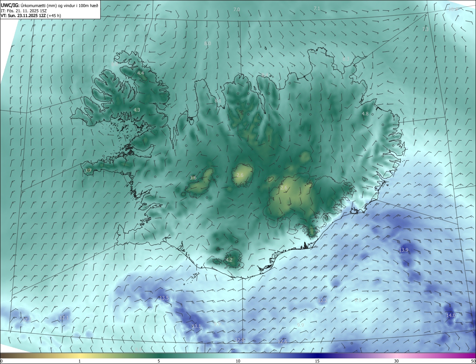The width and height of the screenshot is (476, 364).
Task: Click the 8.0 value label on the map
Action: (x=208, y=44)
